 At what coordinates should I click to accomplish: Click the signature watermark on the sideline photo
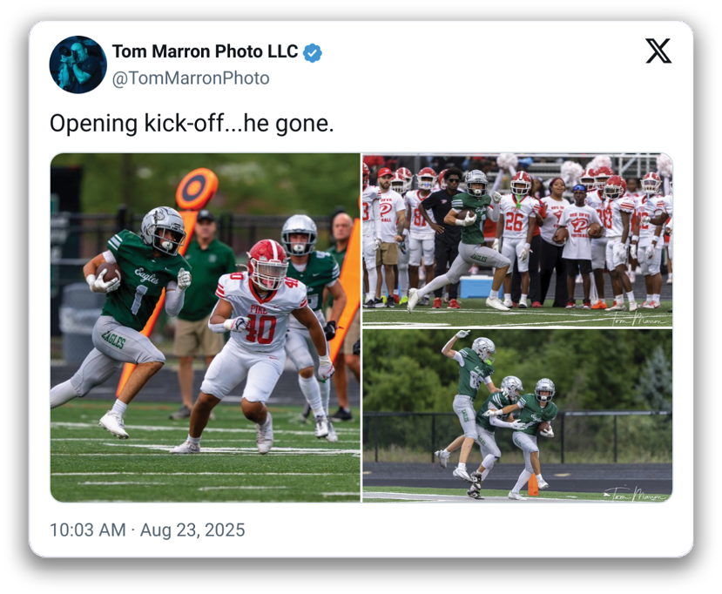[x=640, y=318]
